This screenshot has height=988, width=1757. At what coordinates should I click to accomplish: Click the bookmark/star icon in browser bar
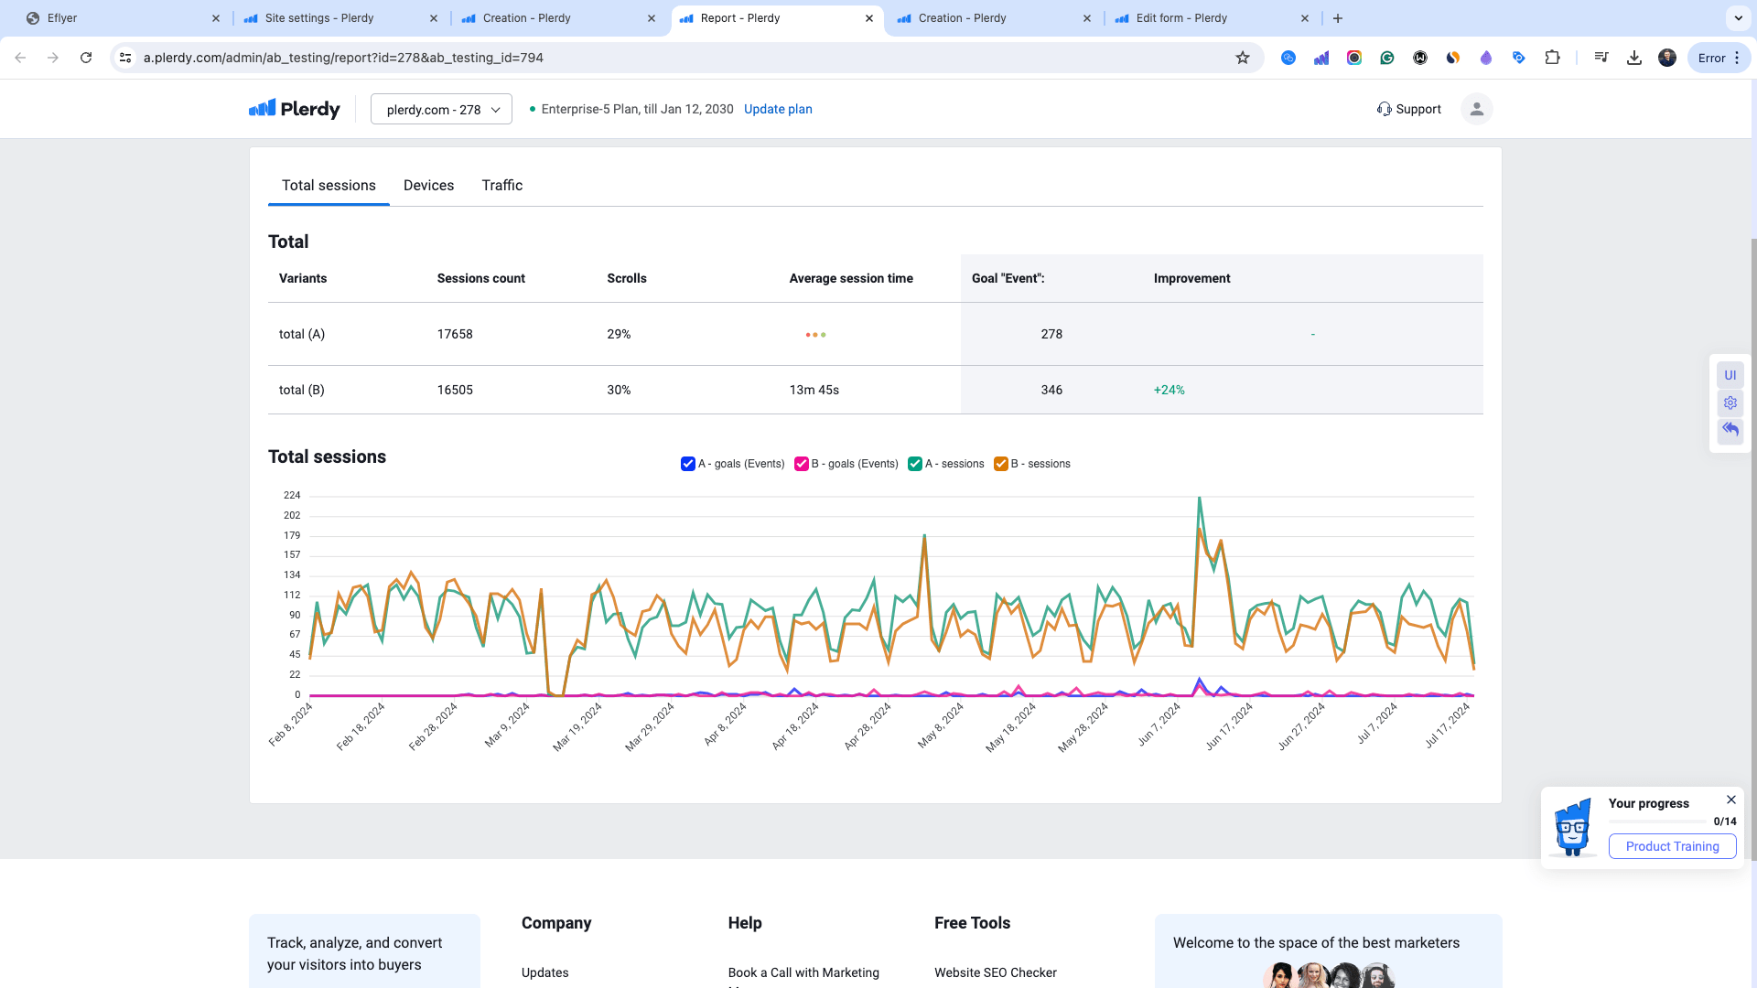1241,57
